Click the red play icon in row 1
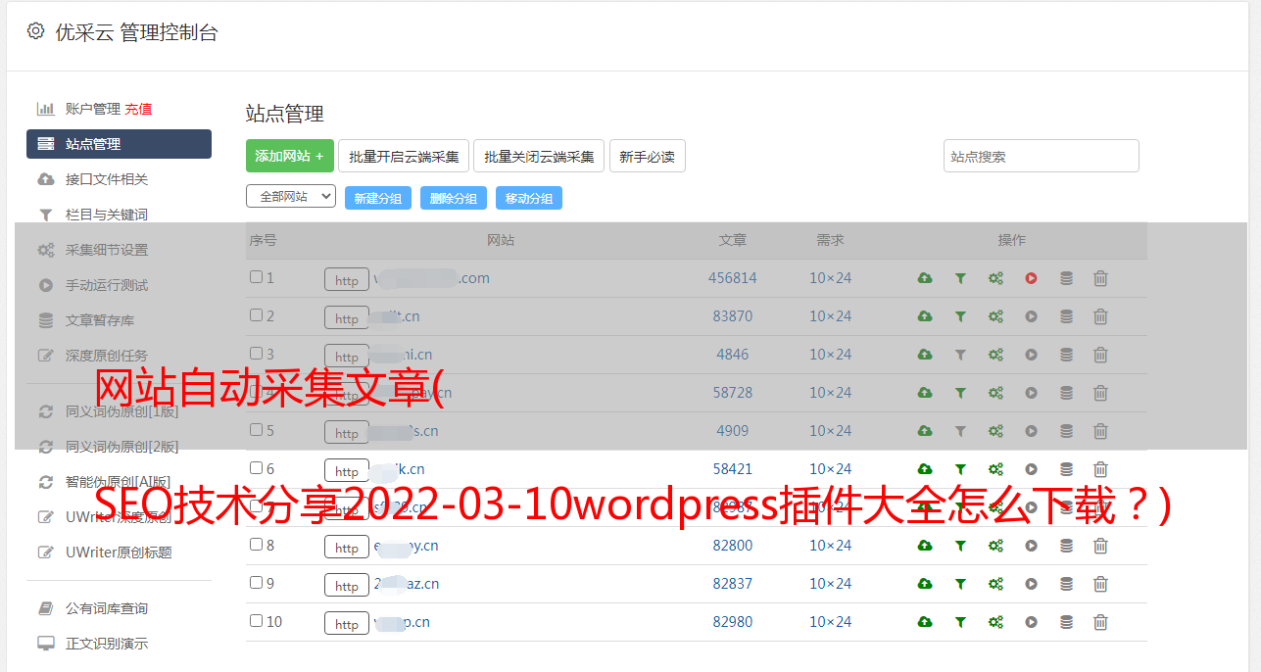The image size is (1261, 672). (1031, 278)
